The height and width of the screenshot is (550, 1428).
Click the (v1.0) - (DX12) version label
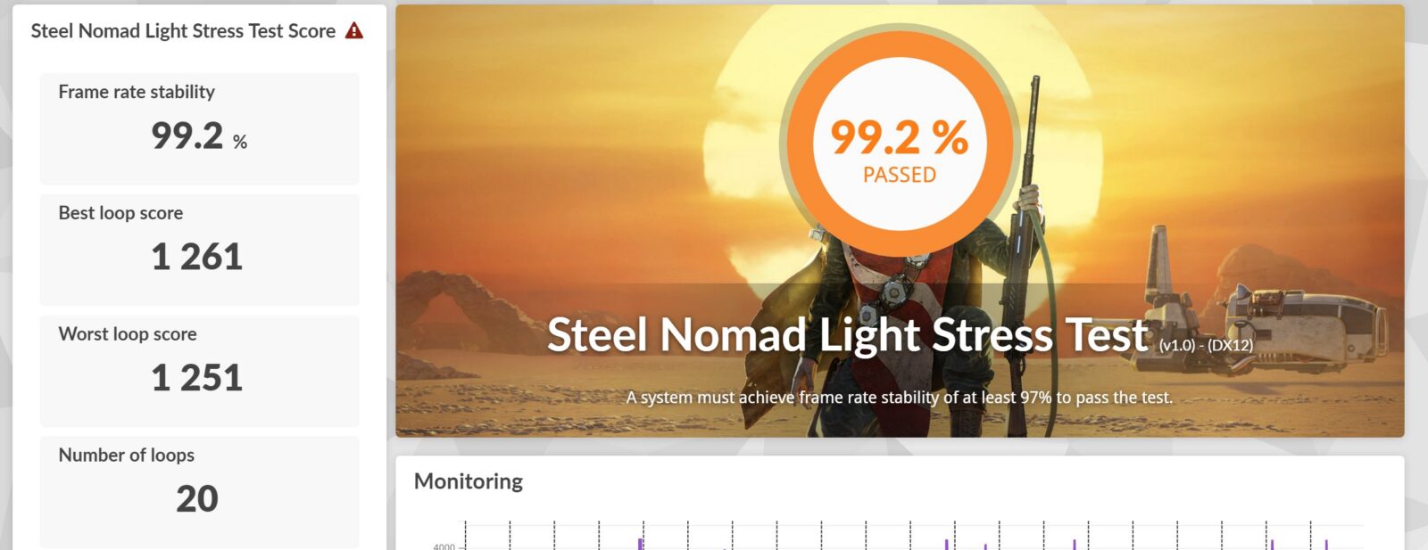1206,345
